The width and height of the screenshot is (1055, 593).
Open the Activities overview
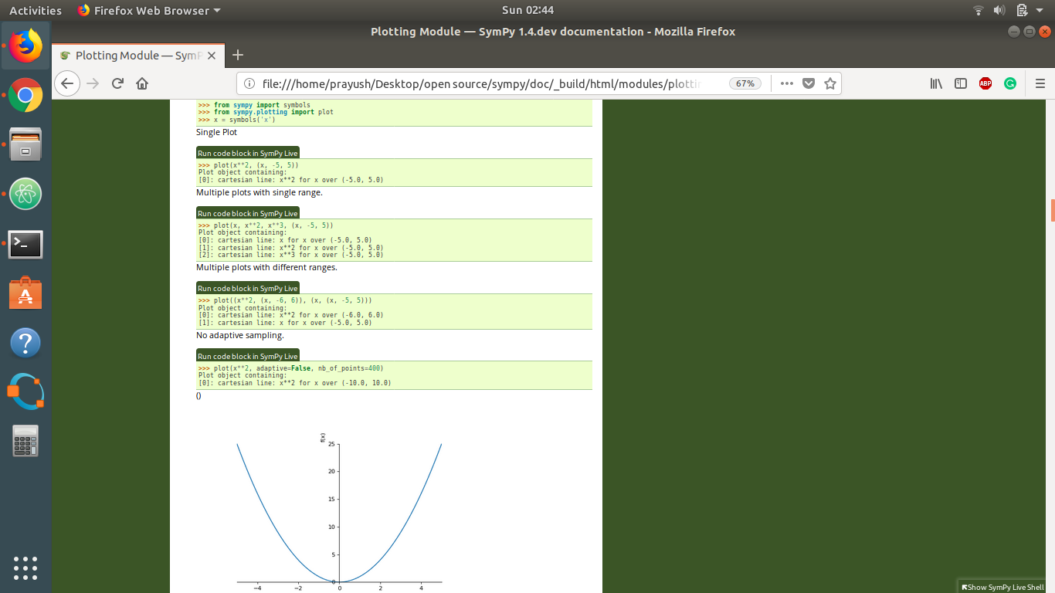coord(36,10)
